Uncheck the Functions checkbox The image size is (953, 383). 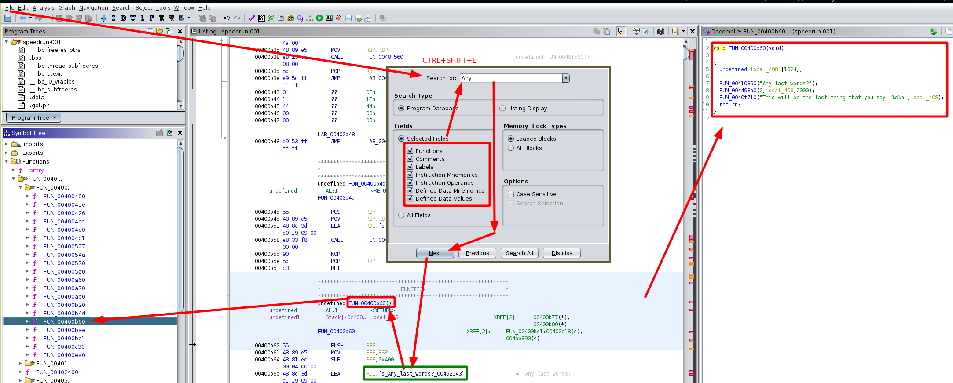410,151
